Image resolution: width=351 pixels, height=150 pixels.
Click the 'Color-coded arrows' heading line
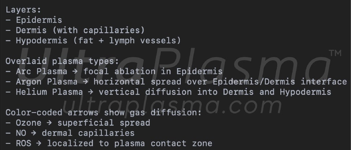click(104, 112)
